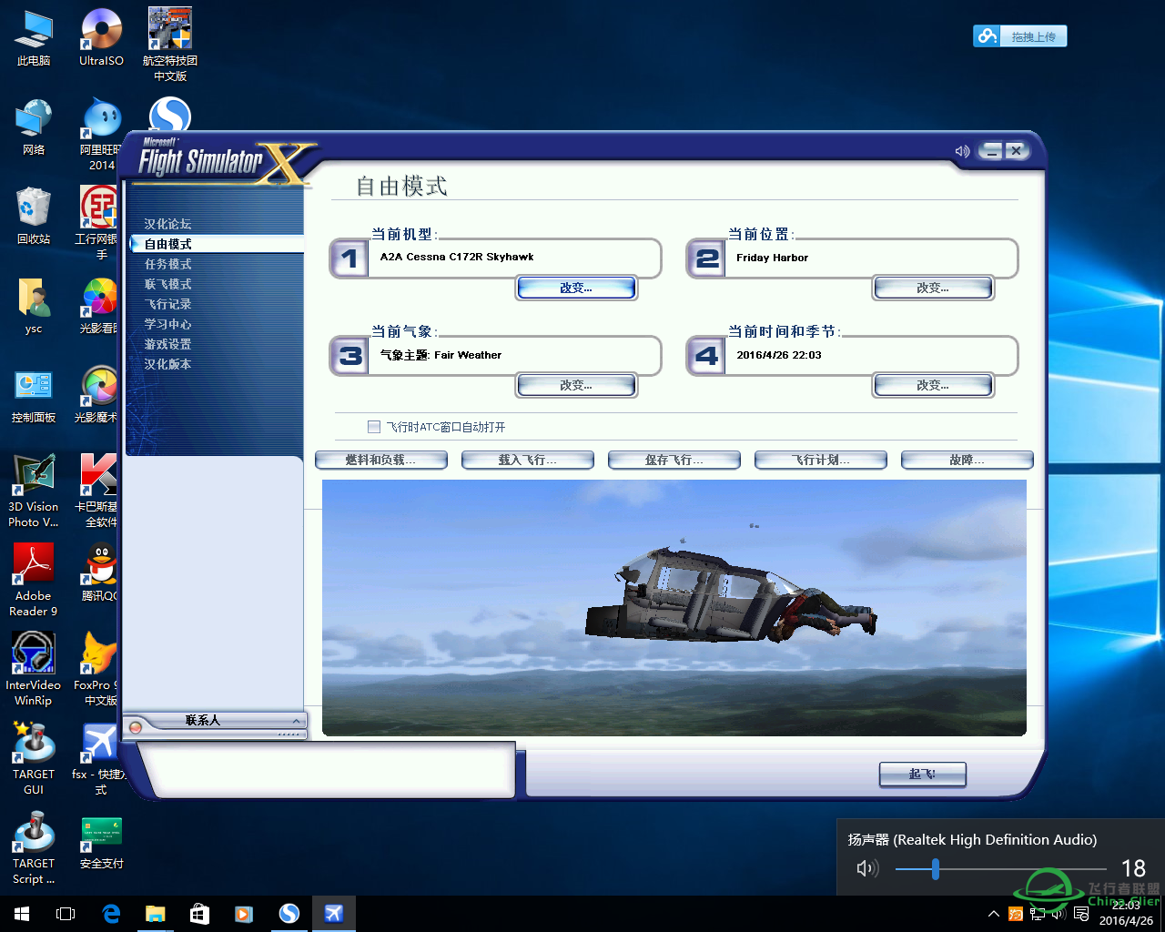Open the Windows Start menu

coord(22,914)
